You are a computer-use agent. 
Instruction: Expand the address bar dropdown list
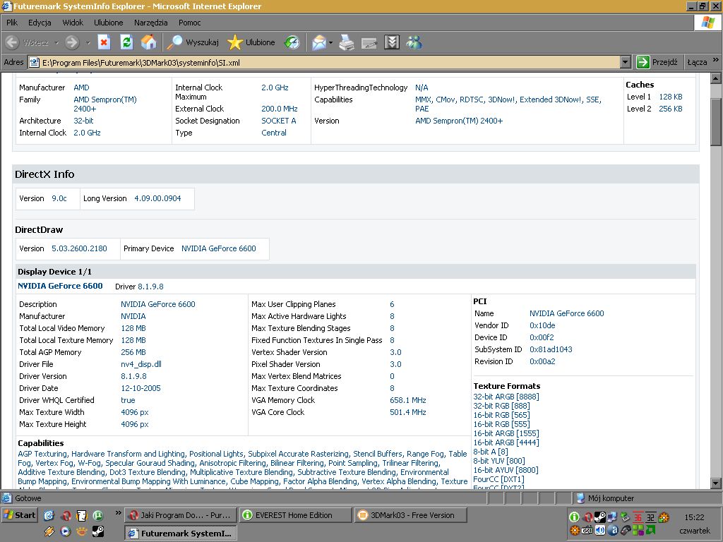pyautogui.click(x=626, y=62)
